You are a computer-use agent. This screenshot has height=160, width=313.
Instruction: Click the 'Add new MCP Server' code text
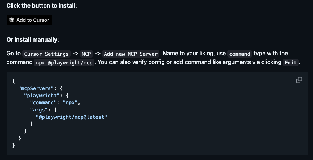click(x=131, y=54)
